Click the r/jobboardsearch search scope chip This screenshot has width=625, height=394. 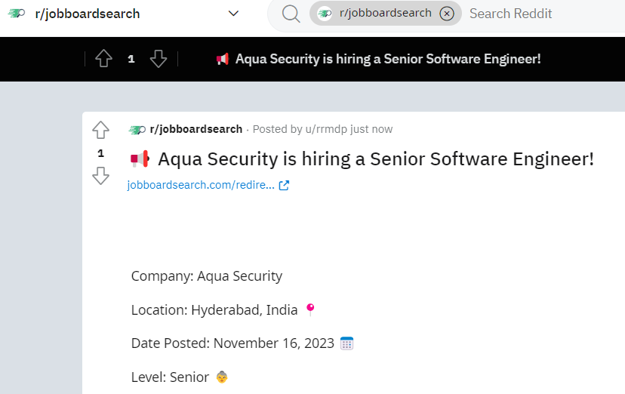[x=376, y=14]
